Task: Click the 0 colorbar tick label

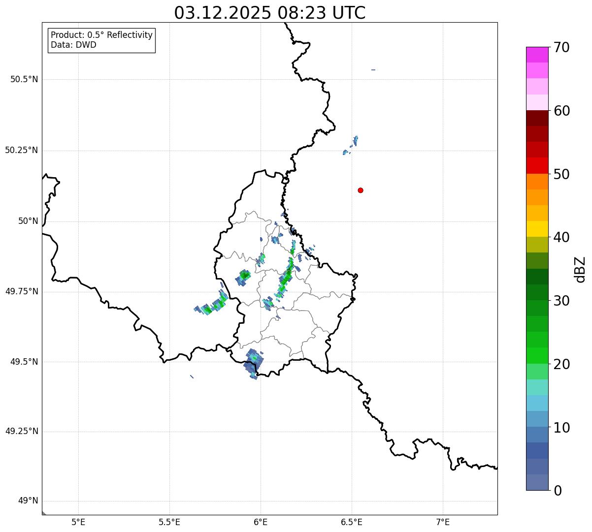Action: coord(558,490)
